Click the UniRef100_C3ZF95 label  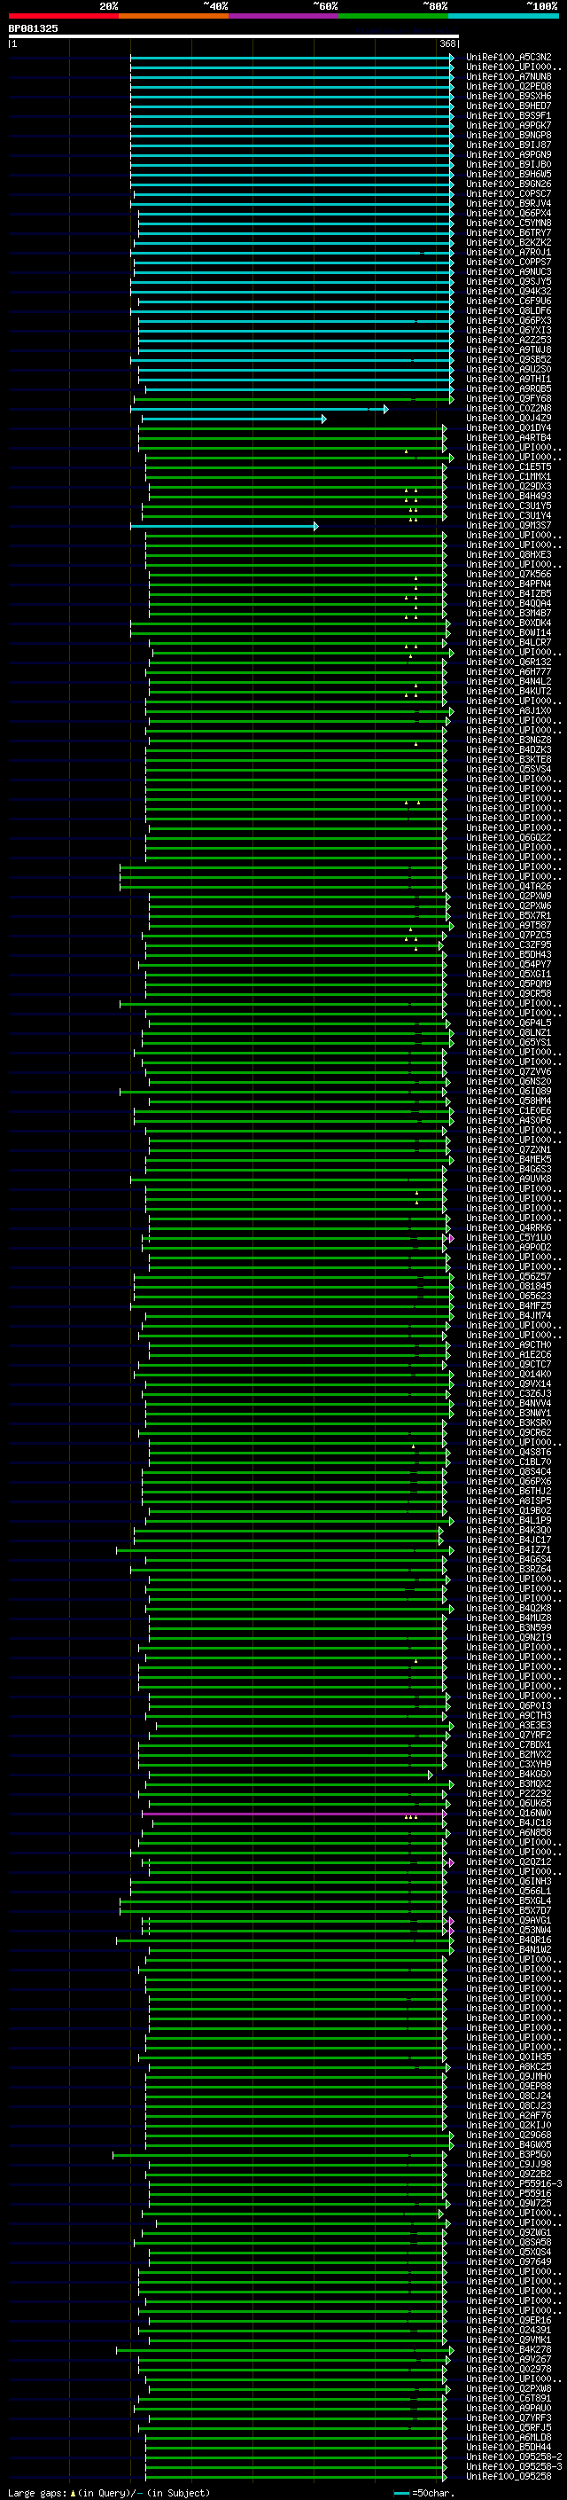click(x=509, y=944)
